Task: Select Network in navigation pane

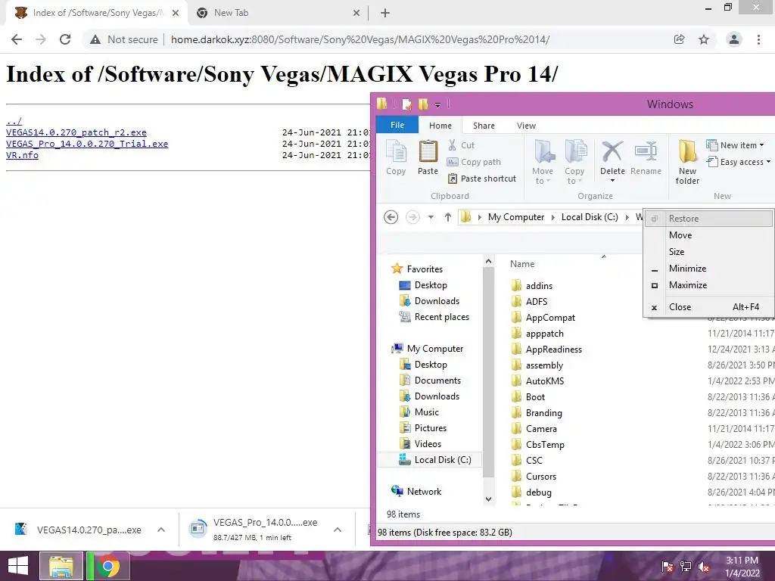Action: (424, 492)
